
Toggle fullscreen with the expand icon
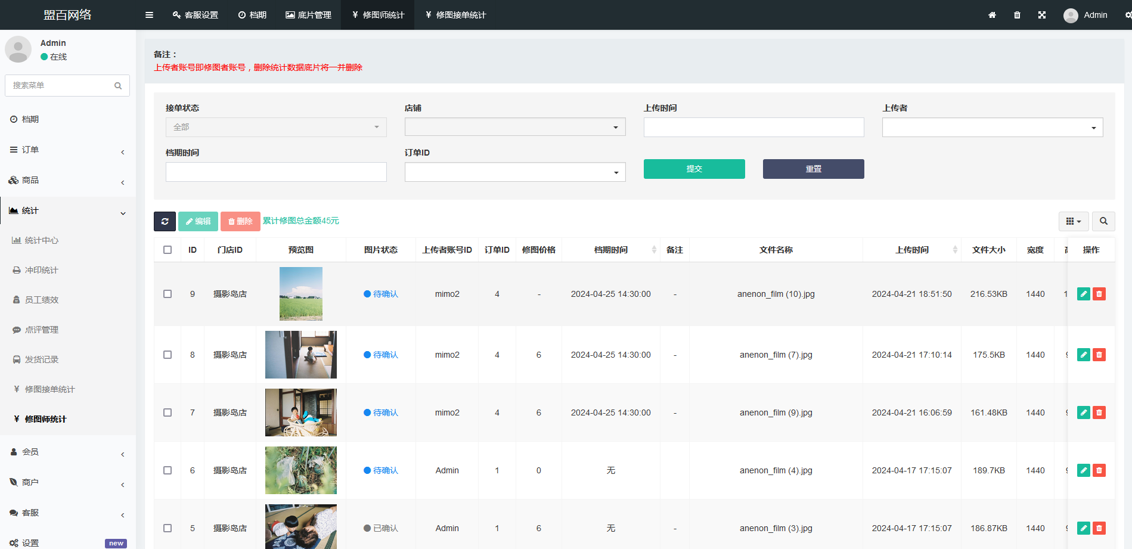click(1042, 15)
